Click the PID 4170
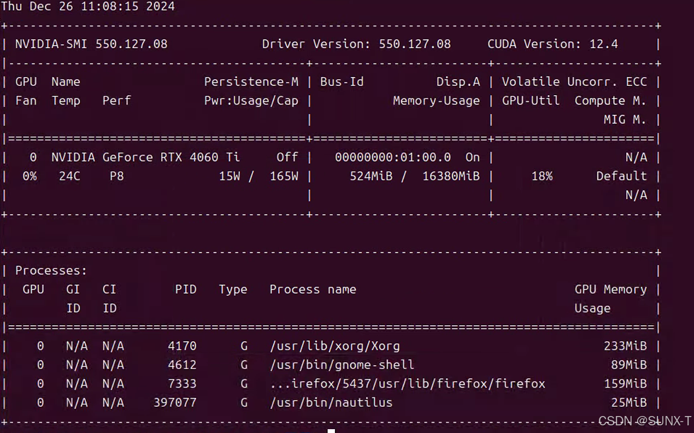Viewport: 694px width, 433px height. click(x=182, y=346)
